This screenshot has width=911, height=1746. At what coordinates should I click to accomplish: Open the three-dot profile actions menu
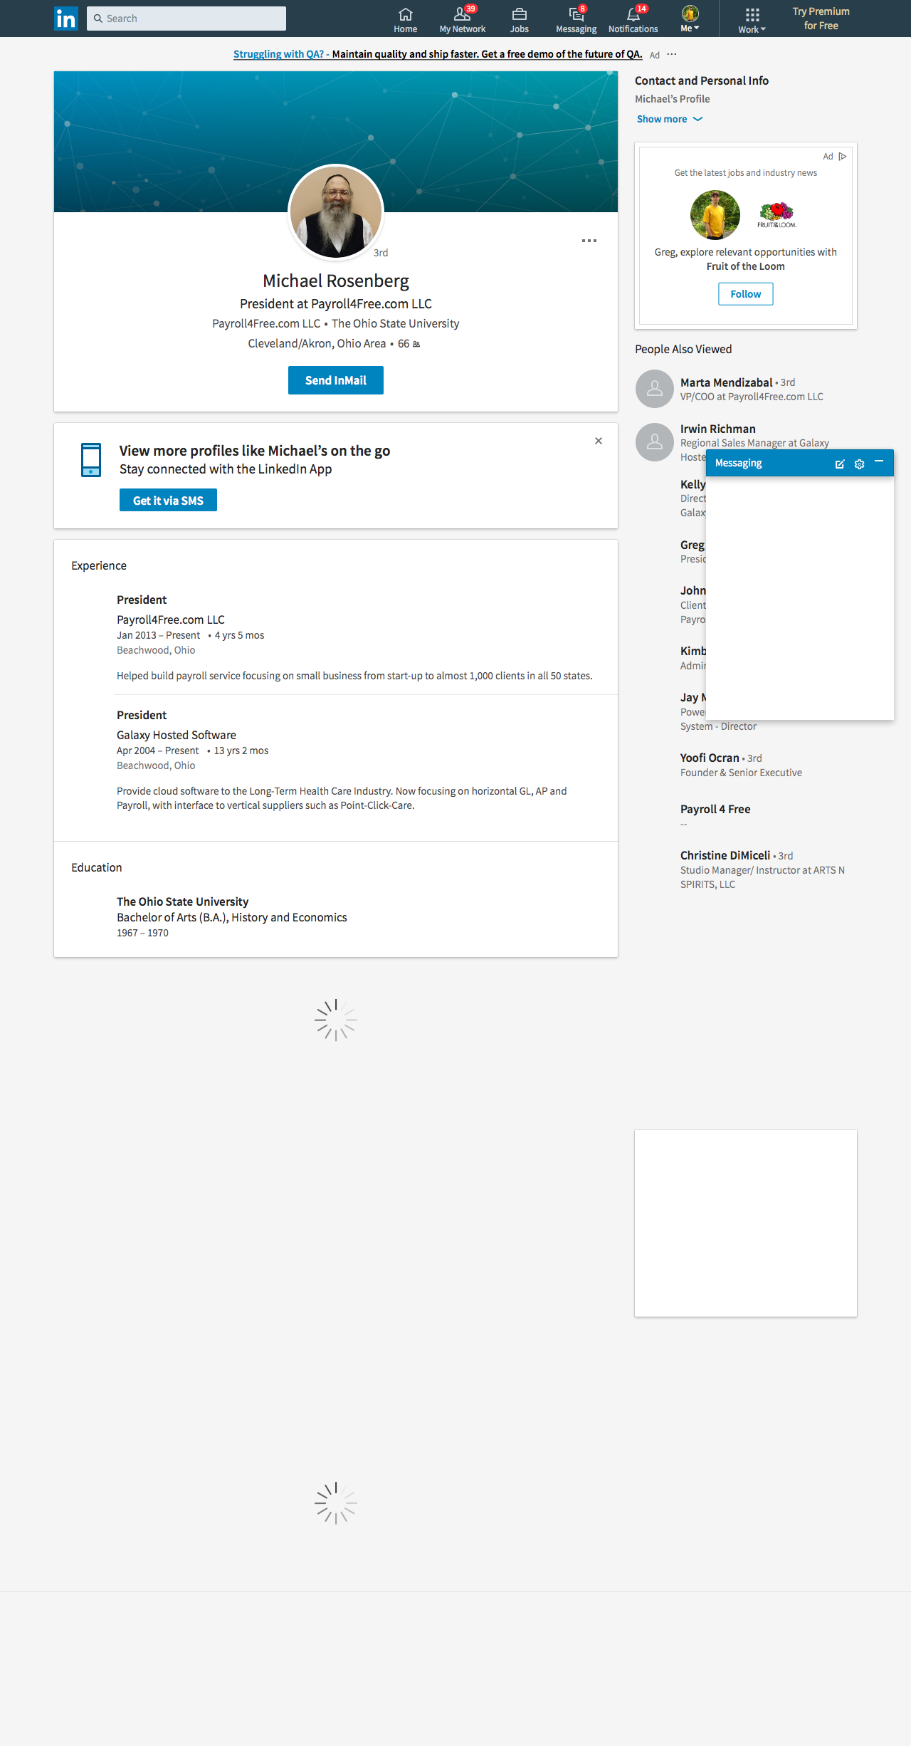pos(589,241)
